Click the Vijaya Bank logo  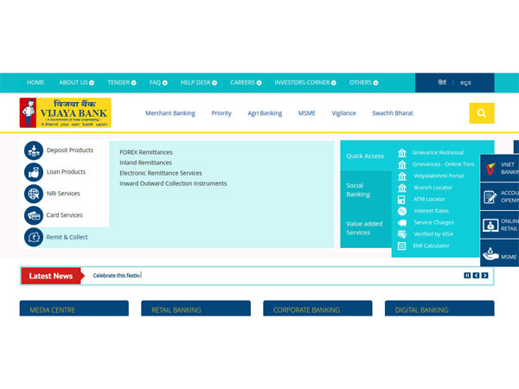pyautogui.click(x=66, y=113)
